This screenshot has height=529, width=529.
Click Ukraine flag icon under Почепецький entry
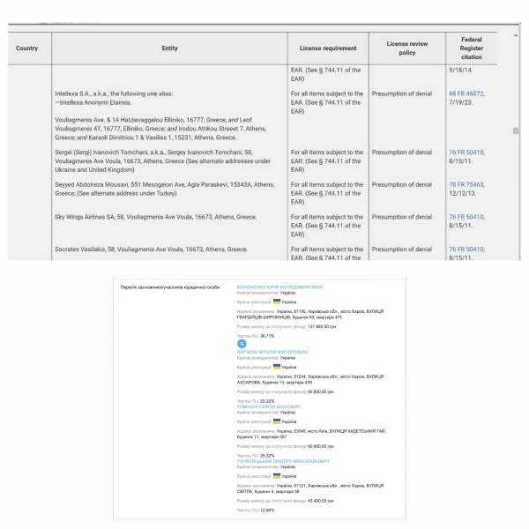click(277, 476)
